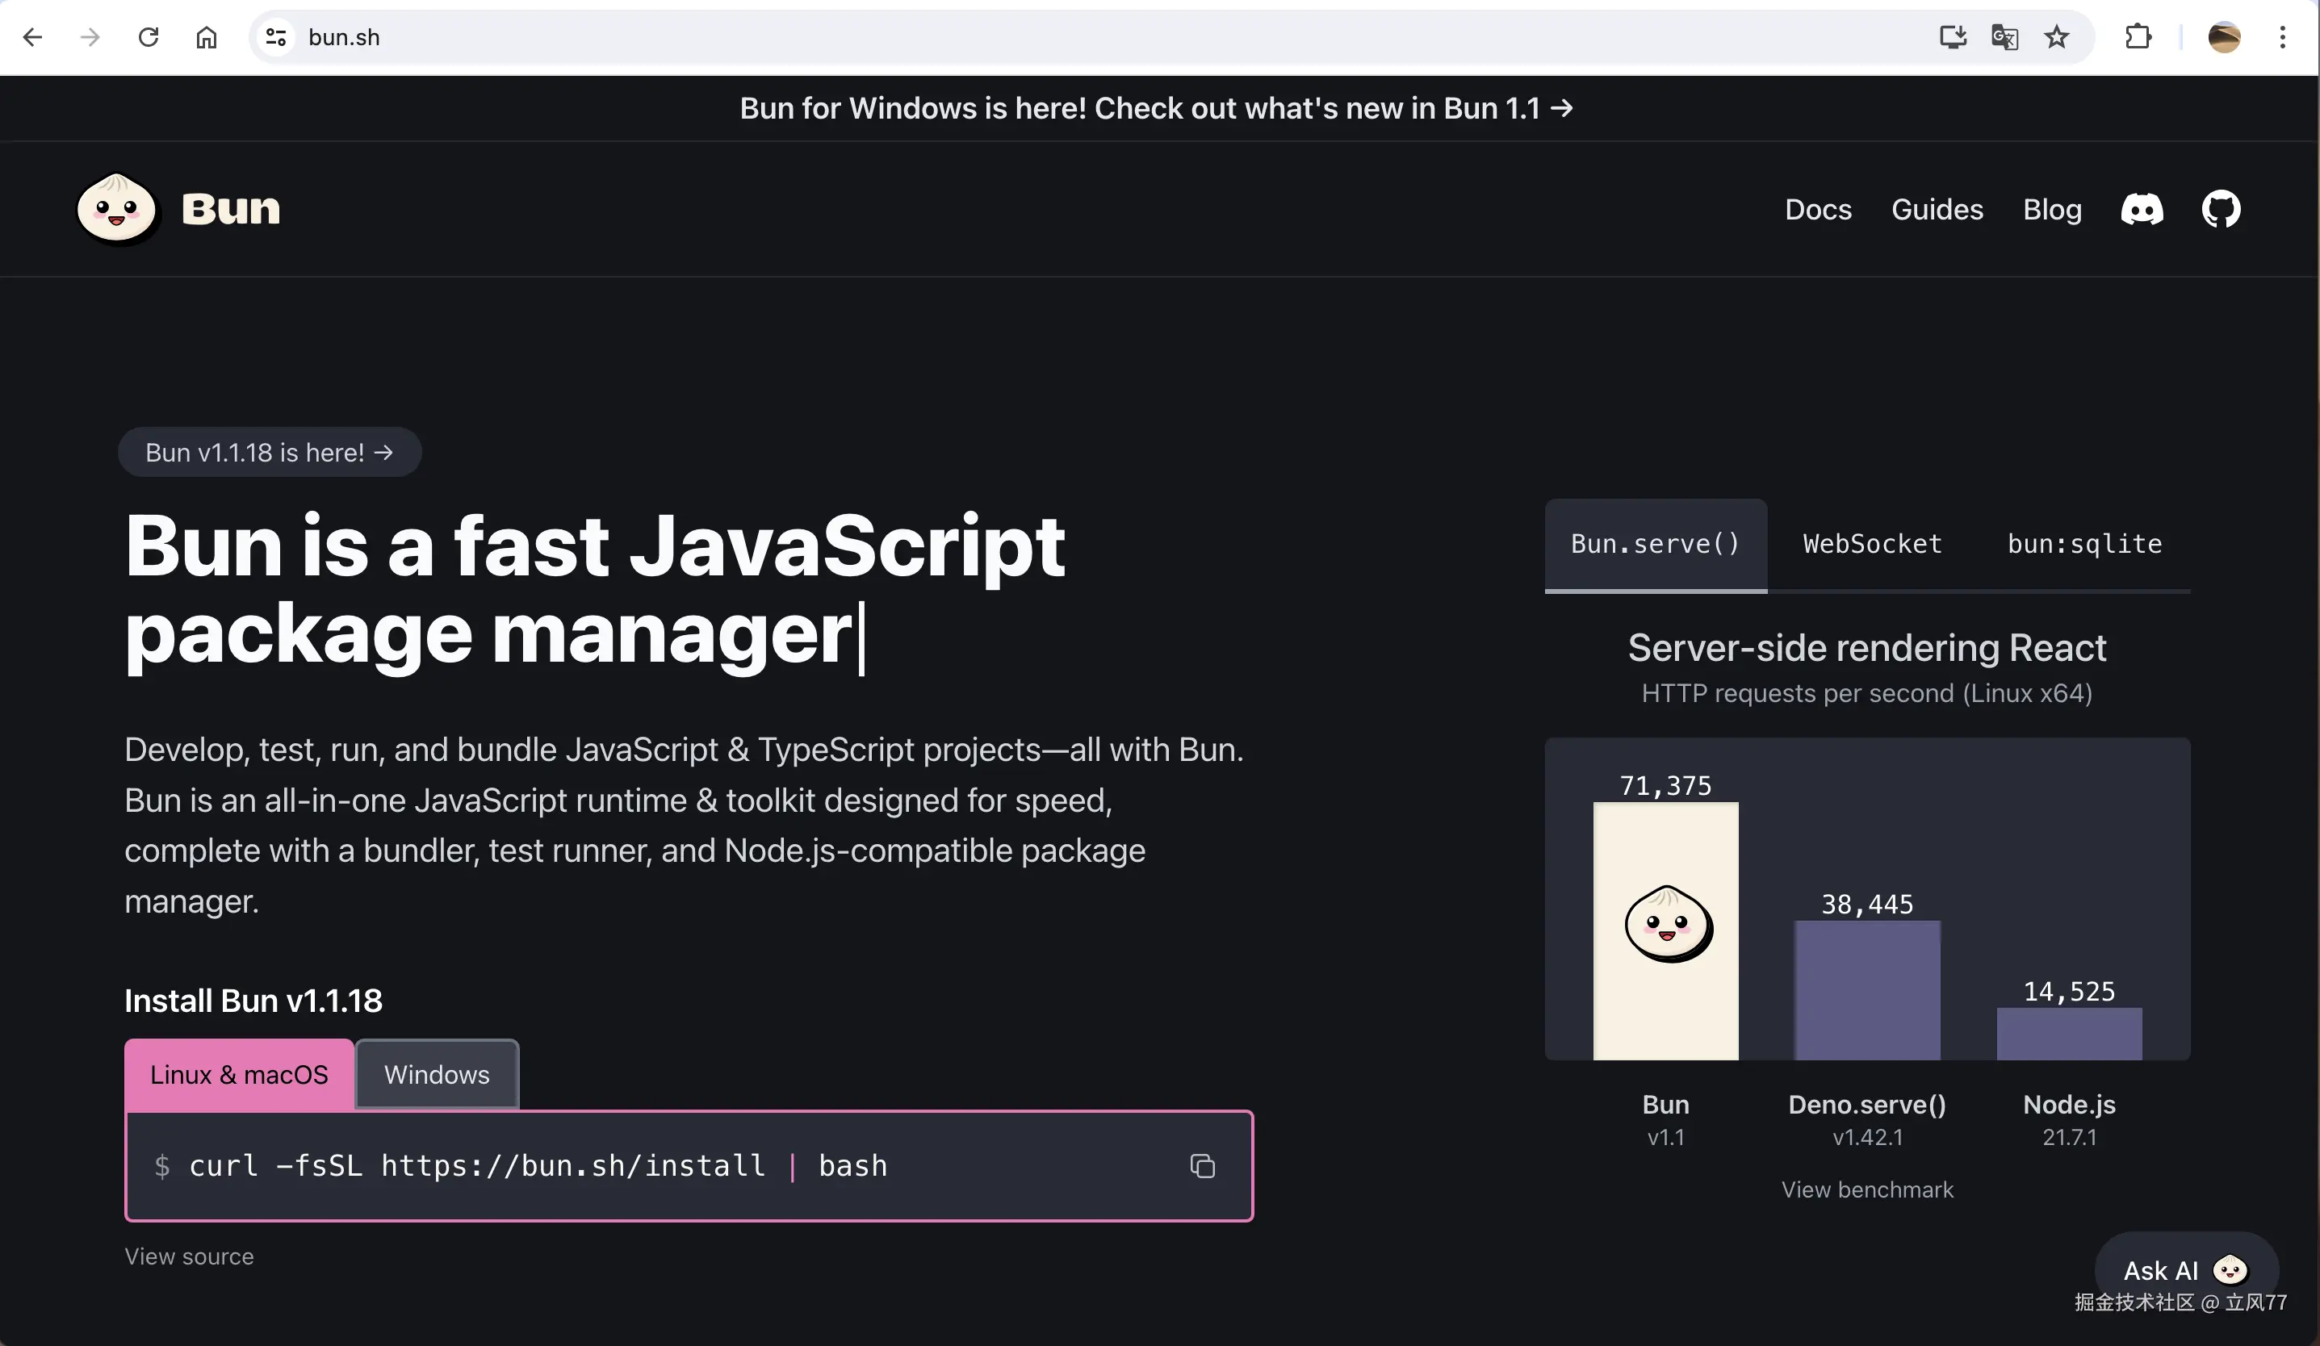
Task: Open the Bun 1.1 Windows announcement banner
Action: point(1156,109)
